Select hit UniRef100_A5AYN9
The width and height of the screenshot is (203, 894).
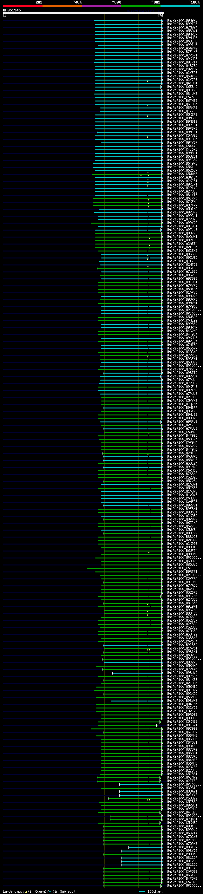pos(182,48)
